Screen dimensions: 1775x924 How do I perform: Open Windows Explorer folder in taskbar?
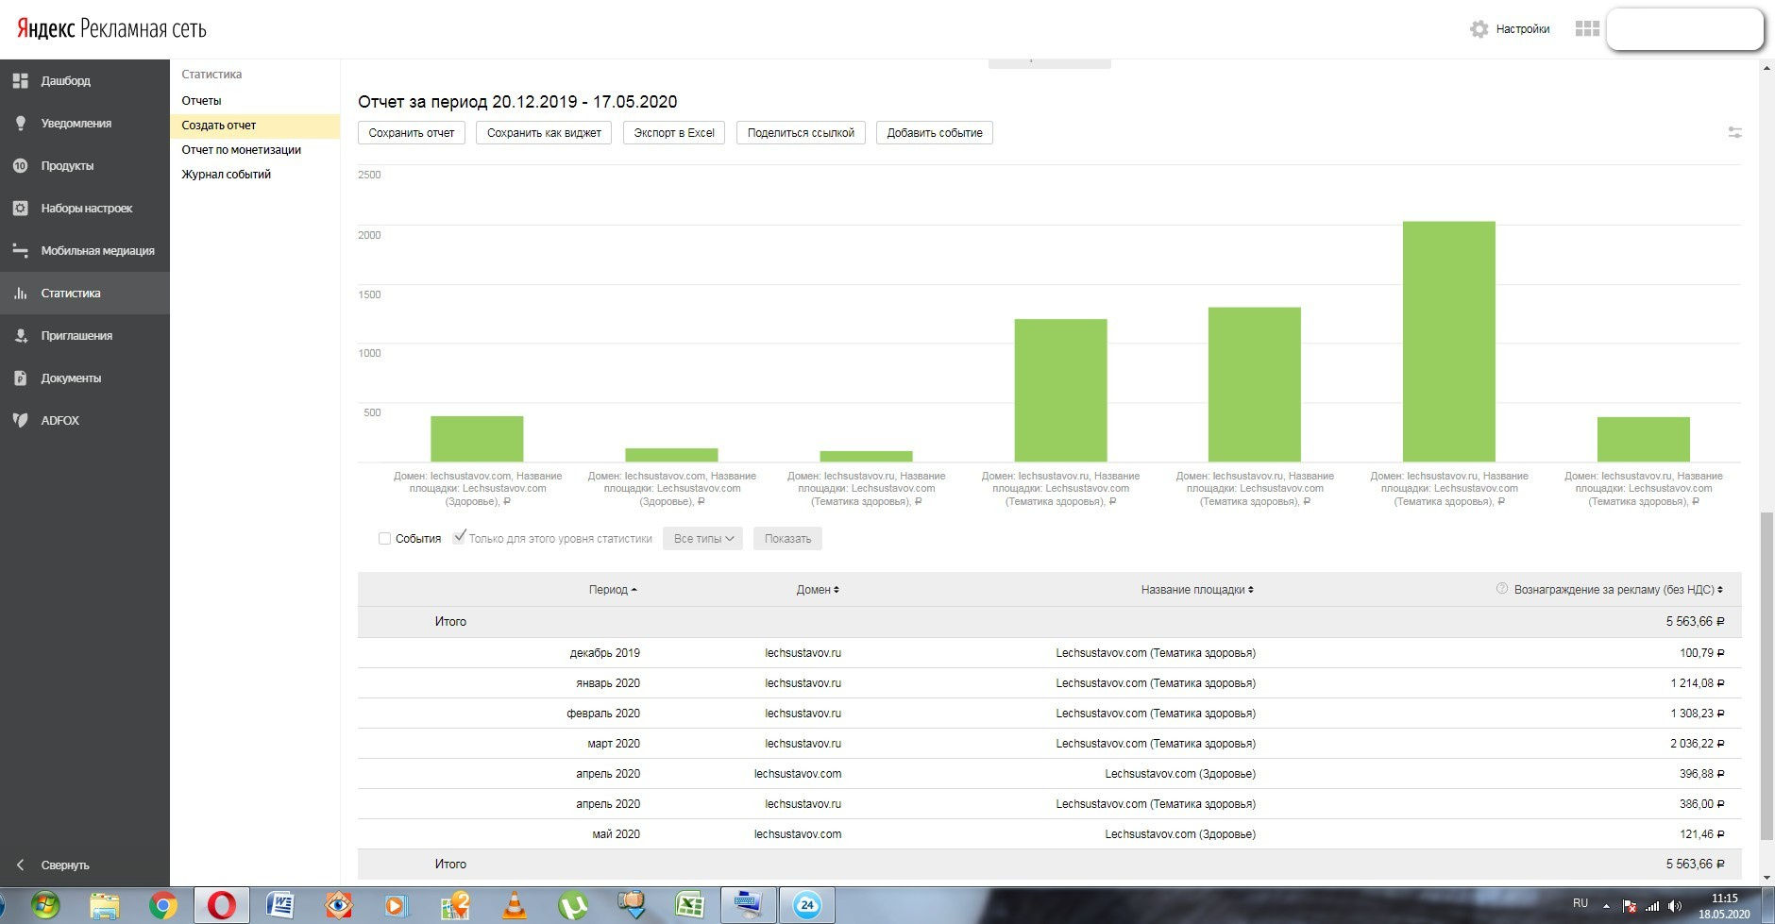104,906
